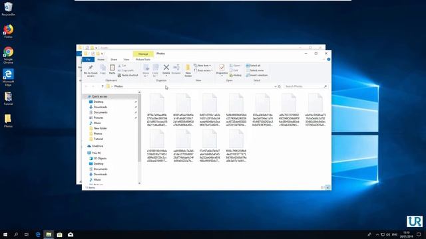Image resolution: width=426 pixels, height=239 pixels.
Task: Click History in the Open group
Action: pos(235,75)
